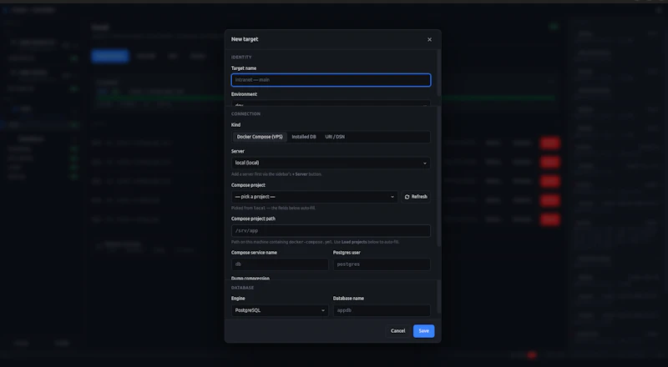Screen dimensions: 668x367
Task: Click the Database section scrollbar
Action: click(x=439, y=298)
